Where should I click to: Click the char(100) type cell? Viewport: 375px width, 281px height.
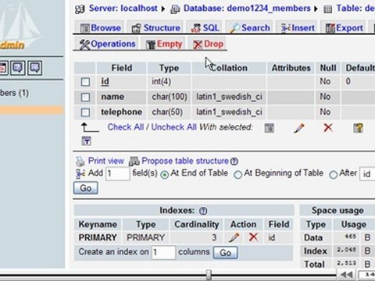(x=170, y=97)
